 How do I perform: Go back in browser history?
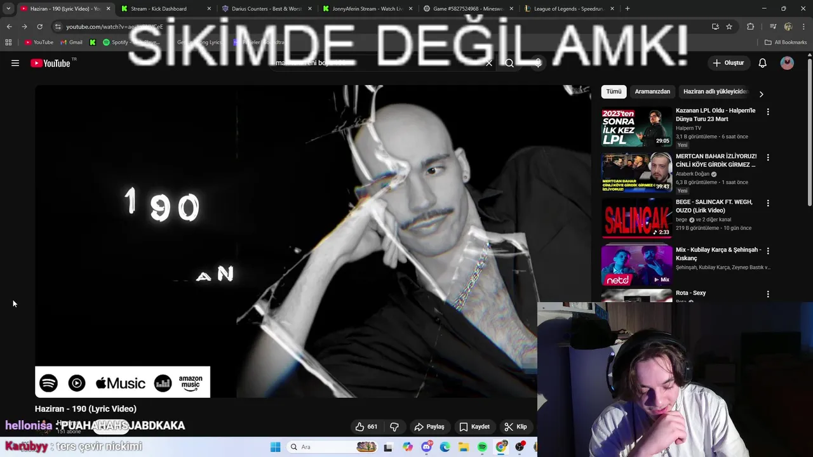9,27
